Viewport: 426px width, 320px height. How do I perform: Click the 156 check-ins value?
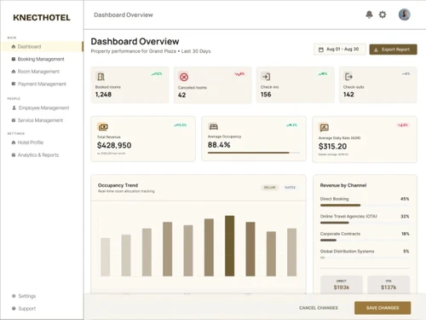coord(266,95)
